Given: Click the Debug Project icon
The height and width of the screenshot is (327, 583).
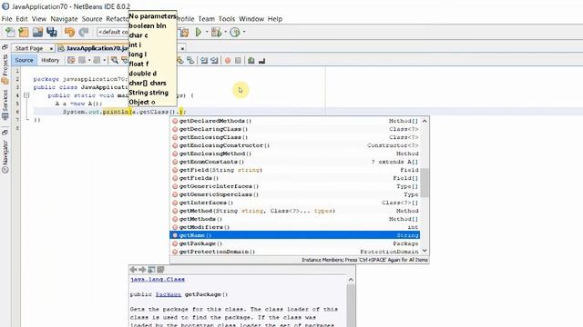Looking at the screenshot, I should [216, 33].
